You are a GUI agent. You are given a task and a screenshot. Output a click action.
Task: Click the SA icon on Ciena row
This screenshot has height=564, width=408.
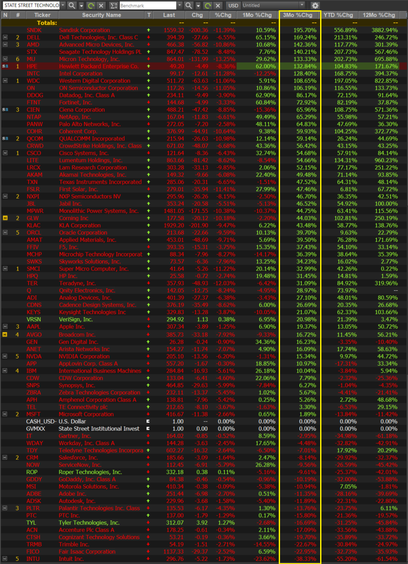pos(5,110)
